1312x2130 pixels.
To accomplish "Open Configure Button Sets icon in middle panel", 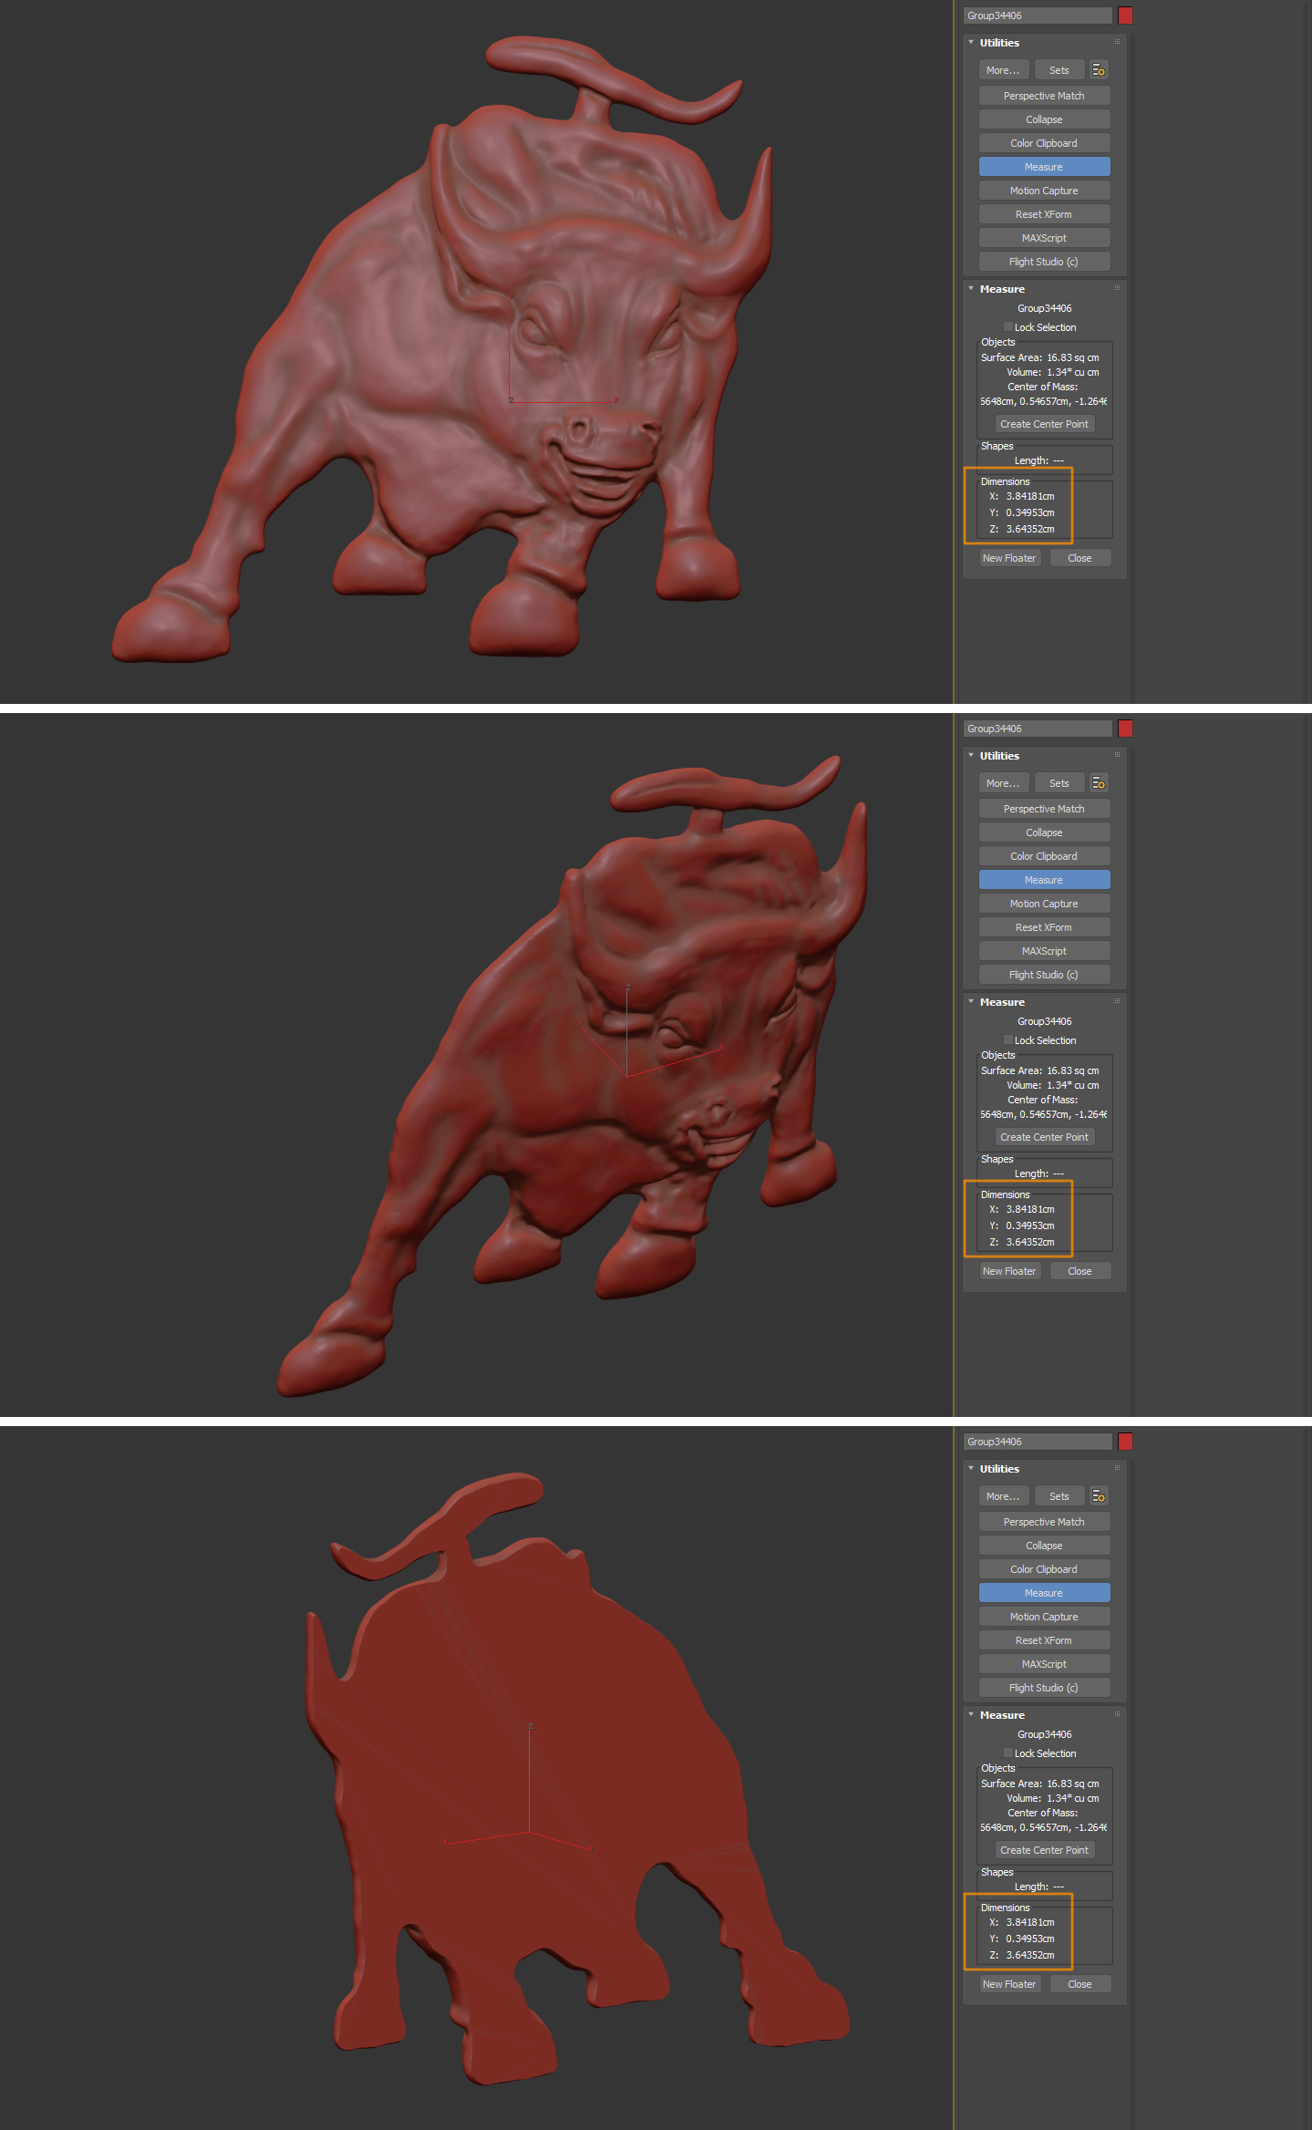I will 1099,783.
